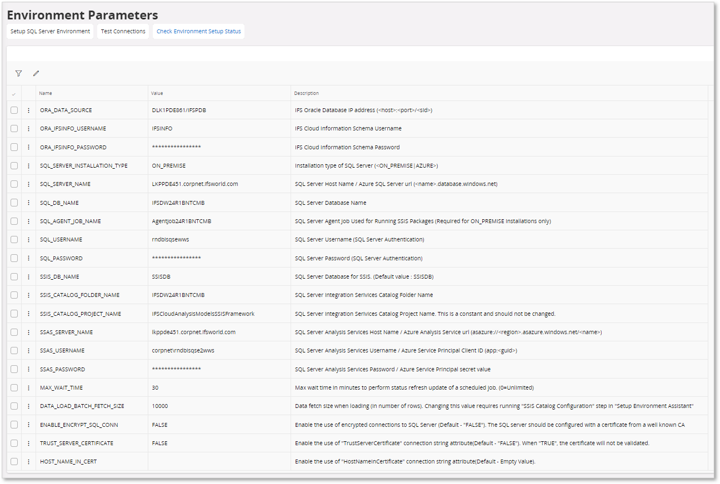Viewport: 720px width, 484px height.
Task: Click value LKPPDE451.corpnet.ifsworld.com
Action: pos(195,184)
